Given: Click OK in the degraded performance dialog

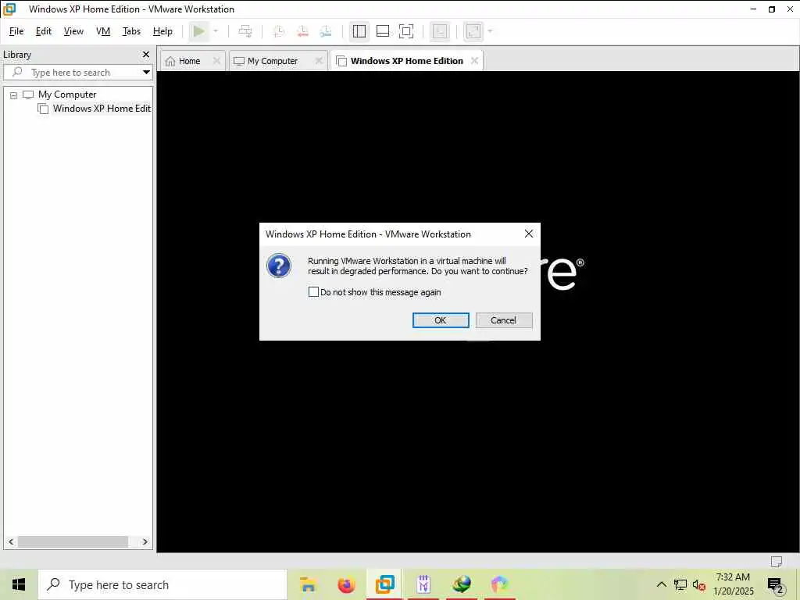Looking at the screenshot, I should point(441,320).
